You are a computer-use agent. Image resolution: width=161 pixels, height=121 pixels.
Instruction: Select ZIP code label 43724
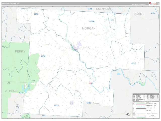[153, 13]
